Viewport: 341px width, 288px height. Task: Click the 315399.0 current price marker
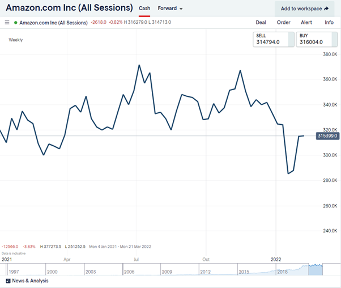click(x=327, y=136)
